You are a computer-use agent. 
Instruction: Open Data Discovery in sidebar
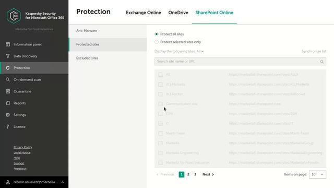click(34, 56)
